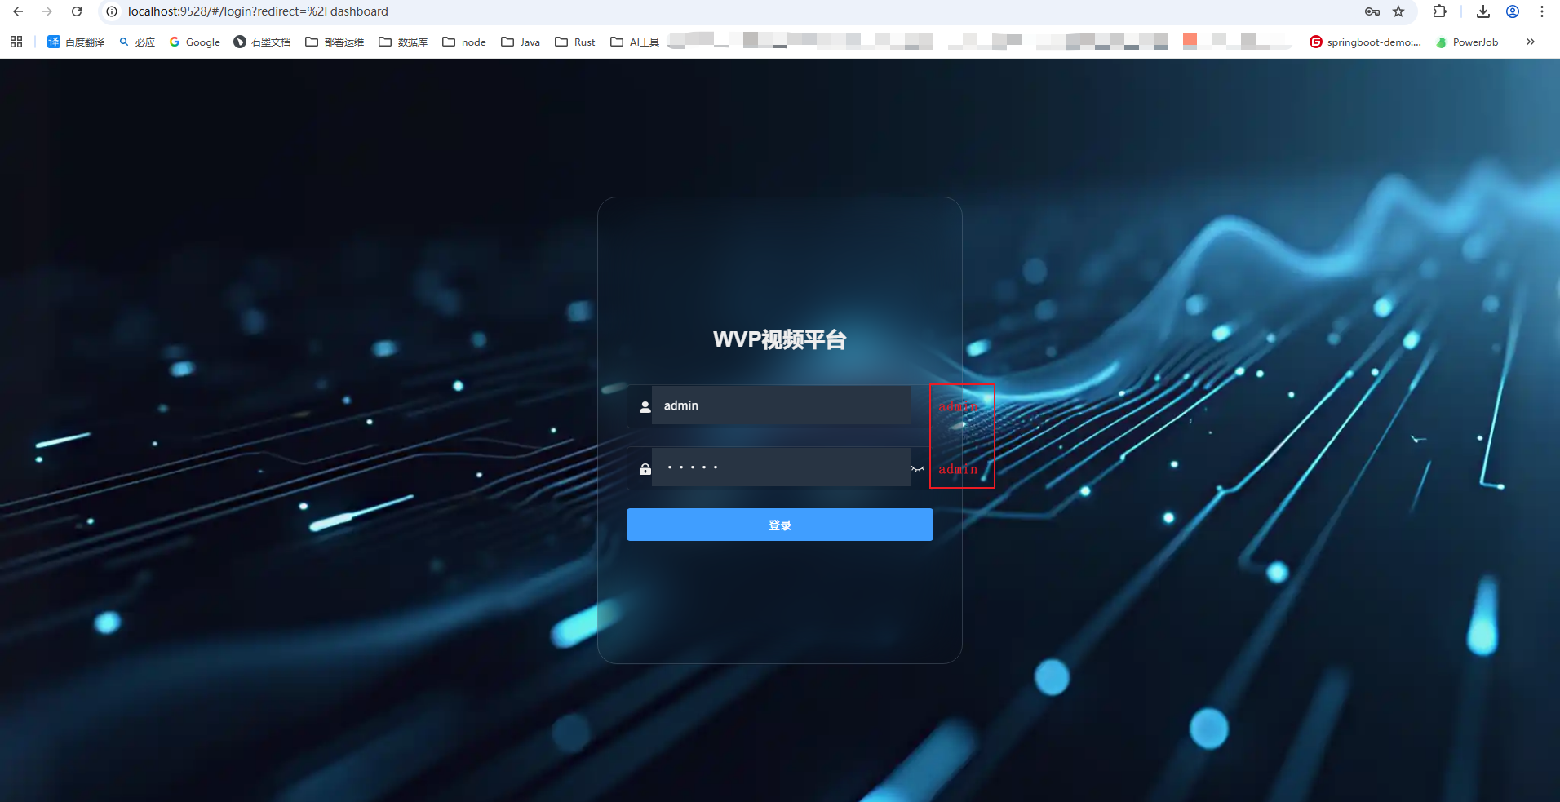
Task: Show hidden bookmarks with the » chevron
Action: coord(1531,42)
